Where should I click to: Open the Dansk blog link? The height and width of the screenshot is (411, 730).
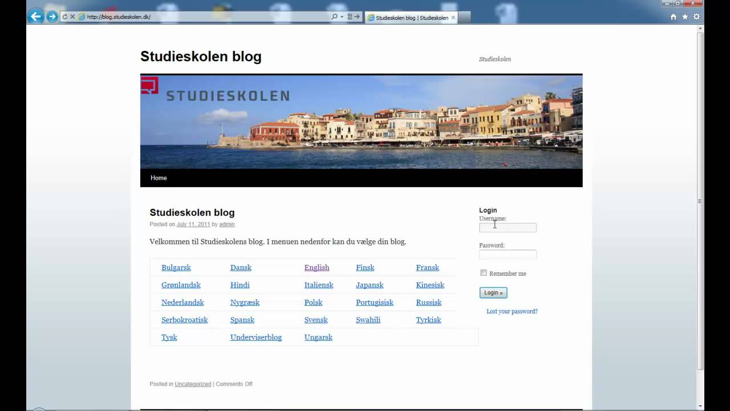(x=241, y=268)
